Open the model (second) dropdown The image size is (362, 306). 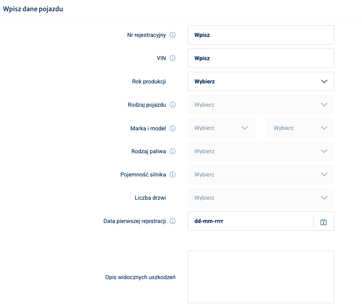coord(300,128)
